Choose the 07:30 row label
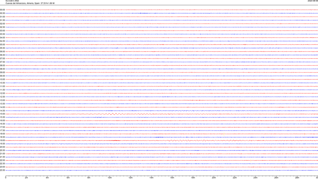This screenshot has height=179, width=318. [2, 62]
